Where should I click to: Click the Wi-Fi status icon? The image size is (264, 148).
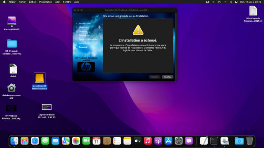pos(225,2)
